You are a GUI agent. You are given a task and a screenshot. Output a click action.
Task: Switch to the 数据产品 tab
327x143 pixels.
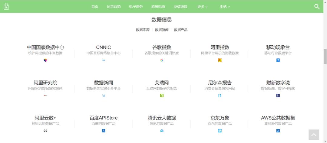[180, 30]
